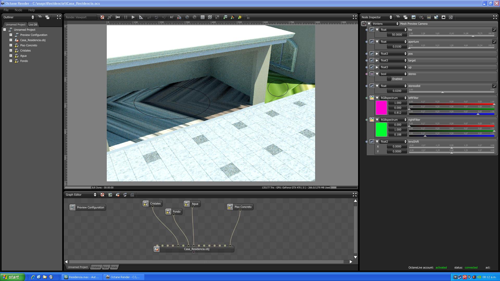Viewport: 500px width, 281px height.
Task: Switch to Cristales tab in Graph Editor
Action: tap(95, 267)
